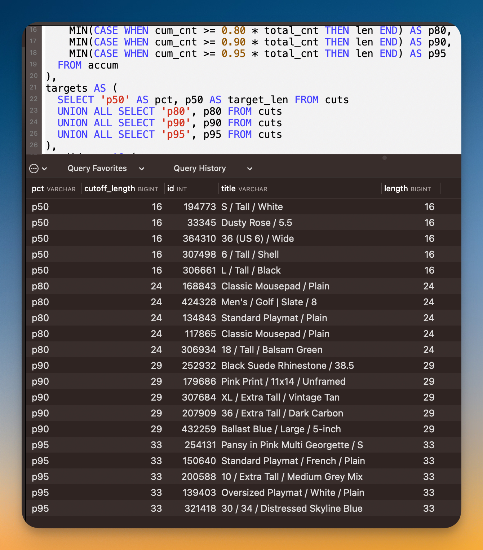
Task: Click the FROM accum line in editor
Action: [88, 65]
